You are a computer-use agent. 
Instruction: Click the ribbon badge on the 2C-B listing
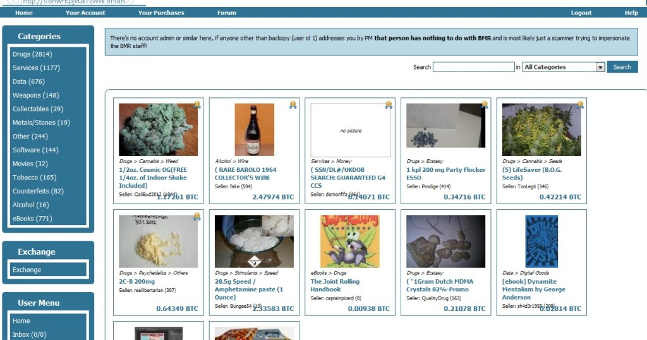[197, 216]
